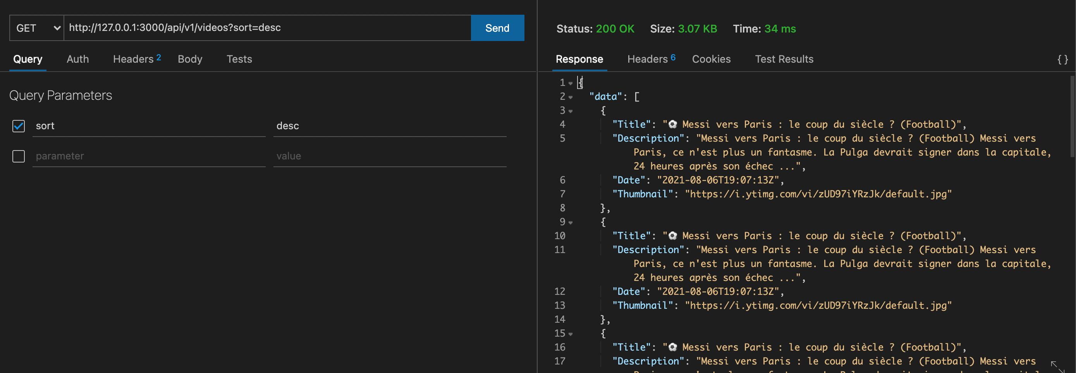Click the Description key on line 5
Image resolution: width=1076 pixels, height=373 pixels.
[x=648, y=139]
